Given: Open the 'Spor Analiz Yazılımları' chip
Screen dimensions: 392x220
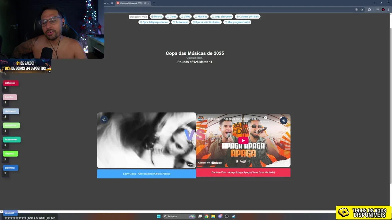Looking at the screenshot, I should (206, 22).
